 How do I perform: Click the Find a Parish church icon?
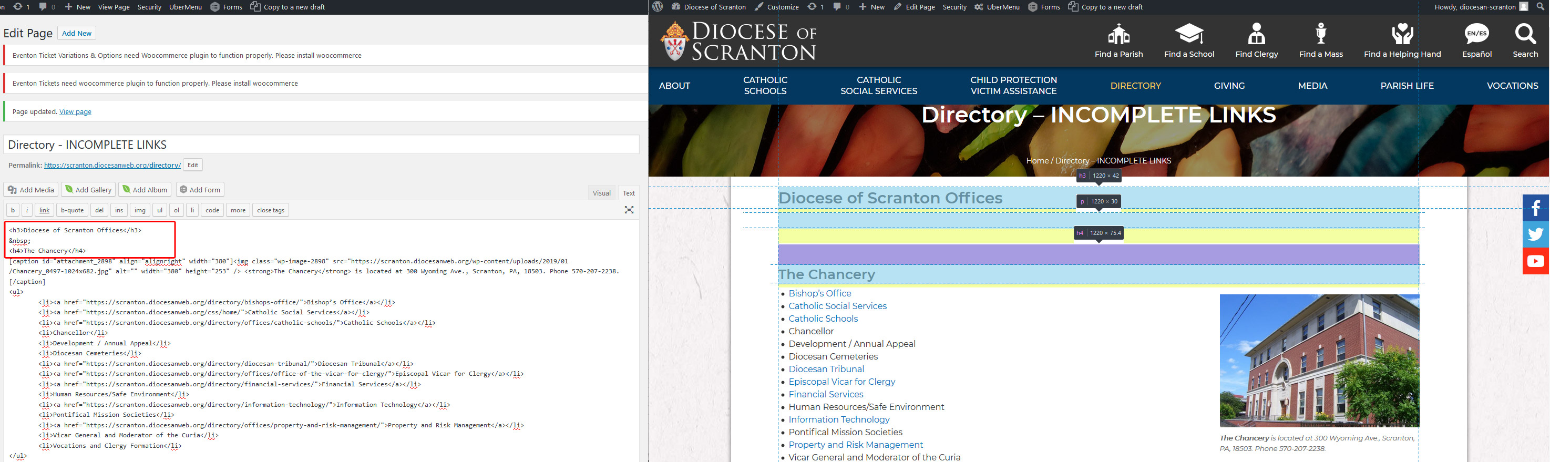(x=1118, y=34)
